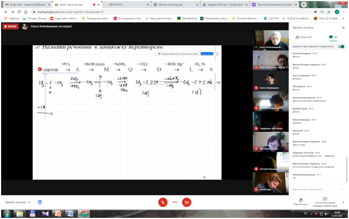
Task: Open the Windows Start button
Action: coord(7,214)
